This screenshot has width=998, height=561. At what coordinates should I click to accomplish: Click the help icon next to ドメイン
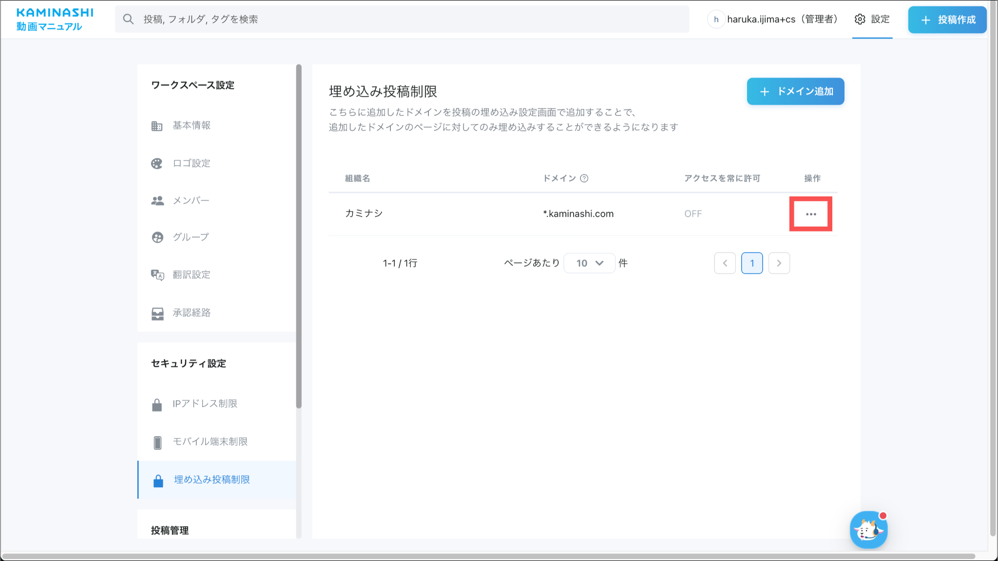[x=584, y=178]
